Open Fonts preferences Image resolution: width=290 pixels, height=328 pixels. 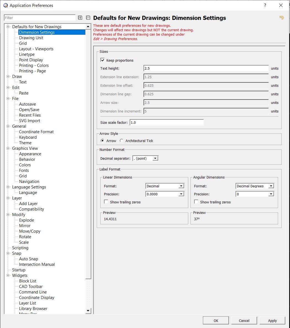click(24, 170)
